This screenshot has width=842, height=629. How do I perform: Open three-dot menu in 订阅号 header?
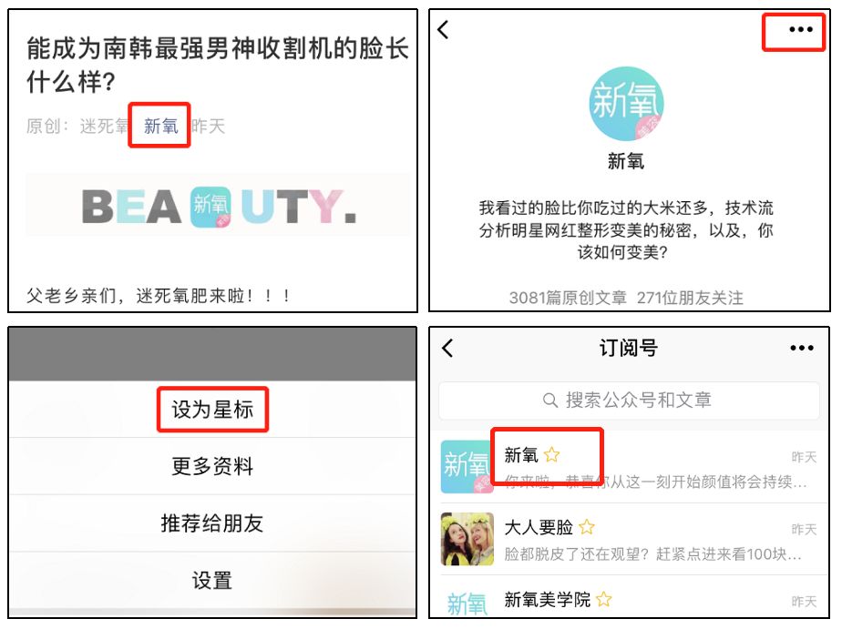coord(801,348)
